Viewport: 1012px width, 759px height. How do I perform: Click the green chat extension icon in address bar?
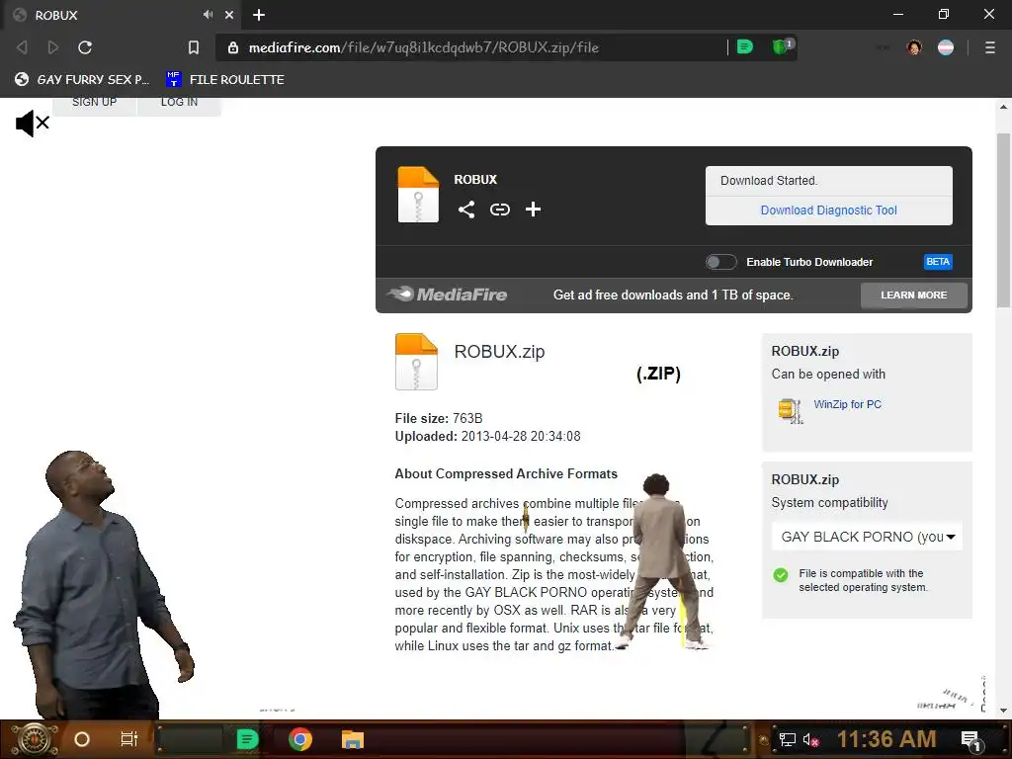745,46
